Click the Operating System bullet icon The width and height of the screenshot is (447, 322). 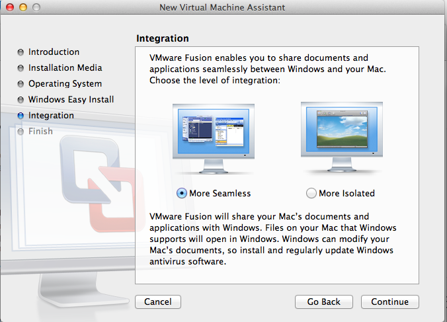[x=20, y=84]
